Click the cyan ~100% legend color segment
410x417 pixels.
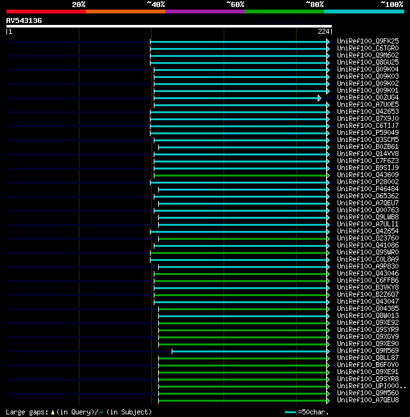pos(364,12)
